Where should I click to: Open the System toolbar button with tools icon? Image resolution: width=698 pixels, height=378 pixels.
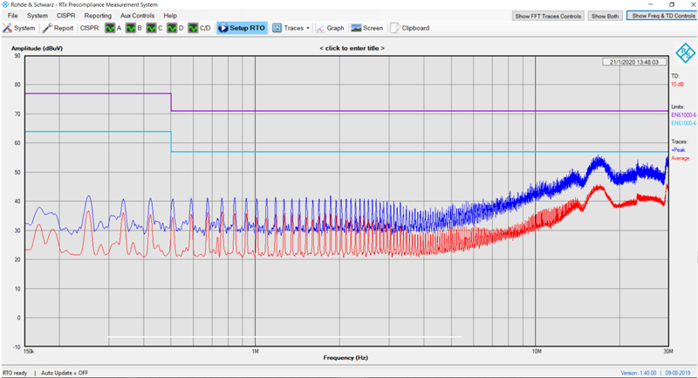tap(18, 28)
